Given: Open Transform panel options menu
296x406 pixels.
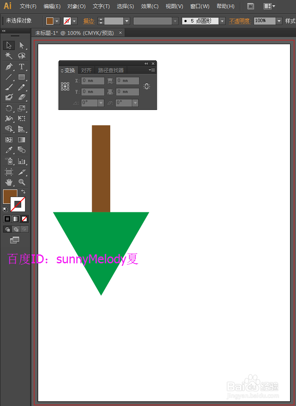Looking at the screenshot, I should coord(152,70).
